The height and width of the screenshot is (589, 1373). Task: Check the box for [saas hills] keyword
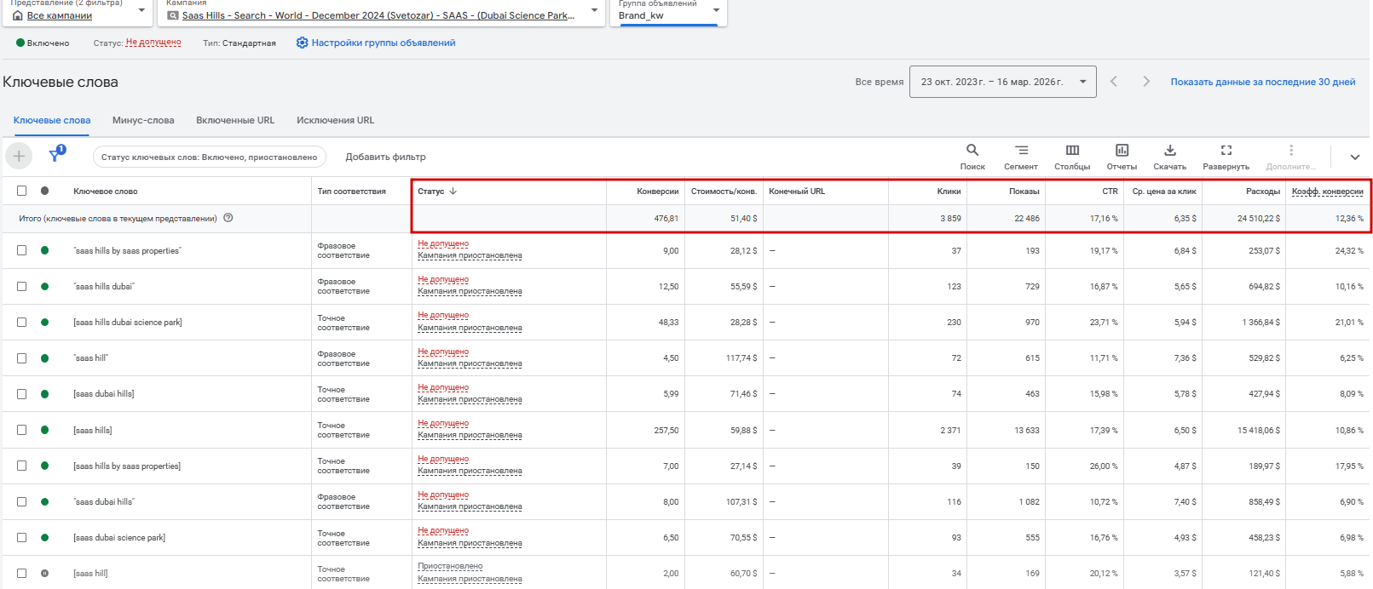pyautogui.click(x=22, y=430)
